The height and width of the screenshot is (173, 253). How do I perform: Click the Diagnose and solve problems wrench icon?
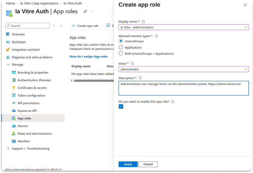pyautogui.click(x=8, y=57)
